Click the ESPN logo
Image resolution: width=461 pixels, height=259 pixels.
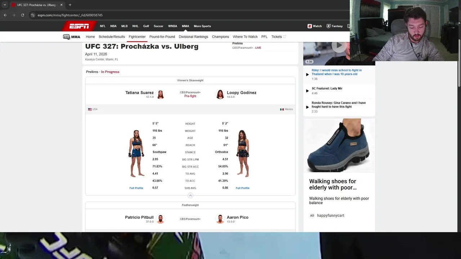pos(79,26)
